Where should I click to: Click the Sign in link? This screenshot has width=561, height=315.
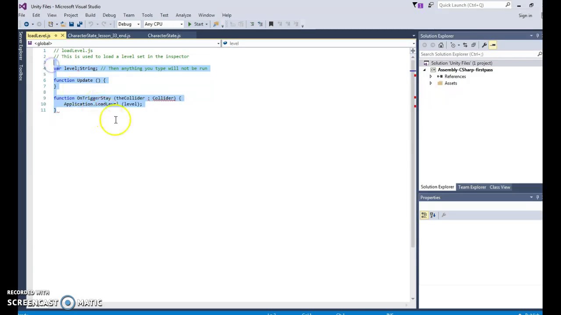click(x=525, y=15)
